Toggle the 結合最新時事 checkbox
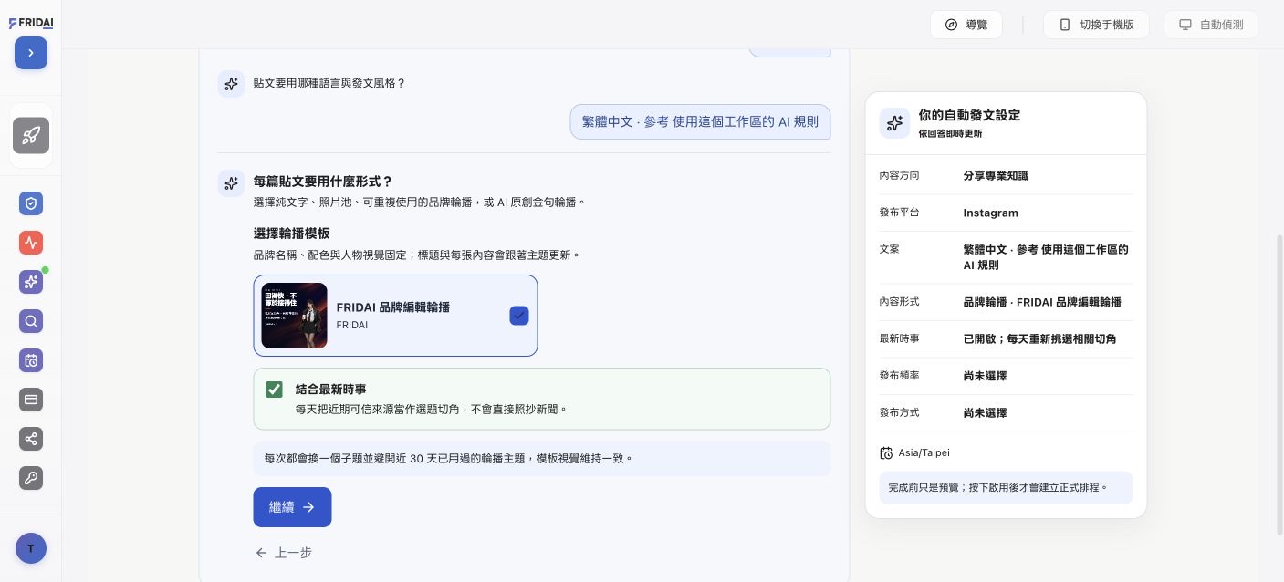This screenshot has height=582, width=1284. [x=274, y=390]
